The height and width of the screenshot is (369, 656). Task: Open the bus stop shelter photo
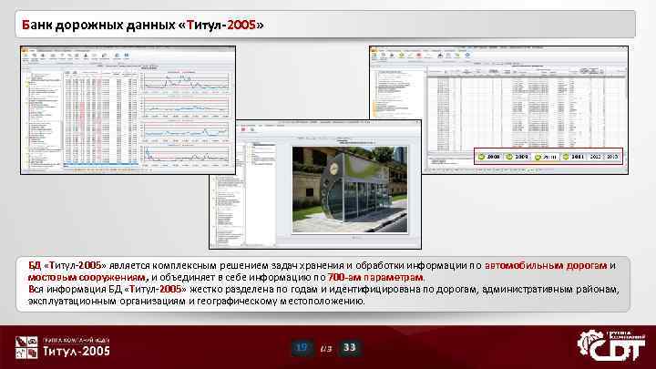[349, 190]
